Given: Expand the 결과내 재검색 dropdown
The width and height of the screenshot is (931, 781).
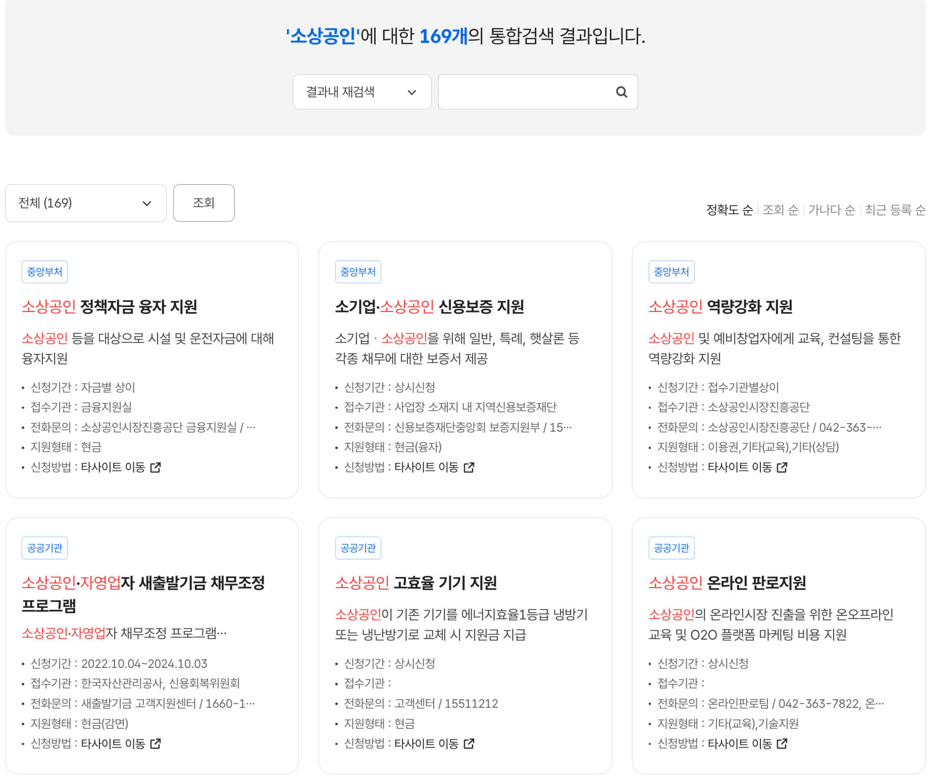Looking at the screenshot, I should coord(362,92).
